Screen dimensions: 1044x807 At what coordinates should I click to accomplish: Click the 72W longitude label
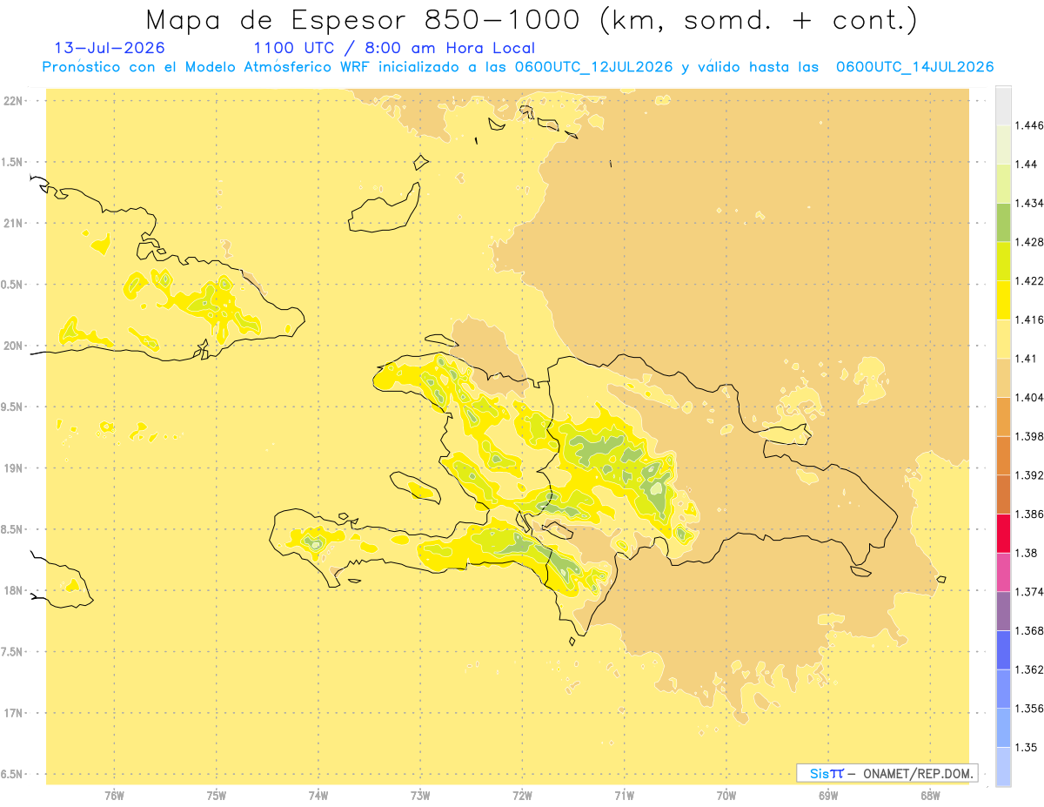click(522, 797)
